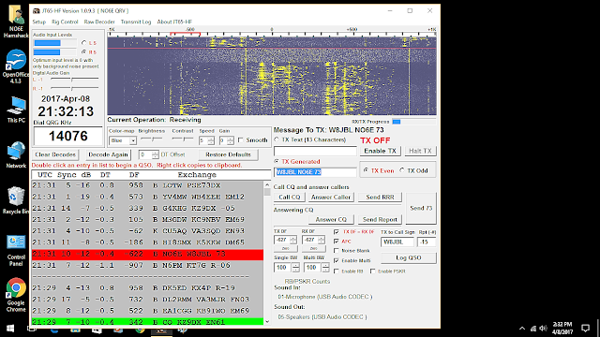600x337 pixels.
Task: Open the Setup menu
Action: pyautogui.click(x=39, y=22)
